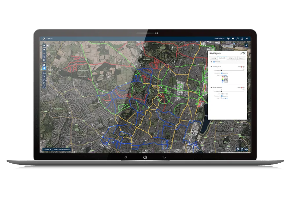This screenshot has height=198, width=297.
Task: Collapse the side panel with double chevron
Action: pos(247,45)
